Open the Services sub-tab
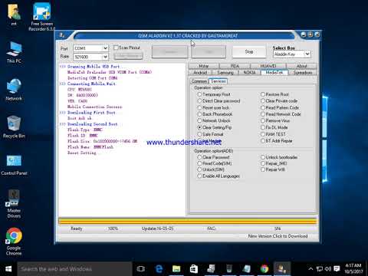This screenshot has width=368, height=276. (x=218, y=81)
